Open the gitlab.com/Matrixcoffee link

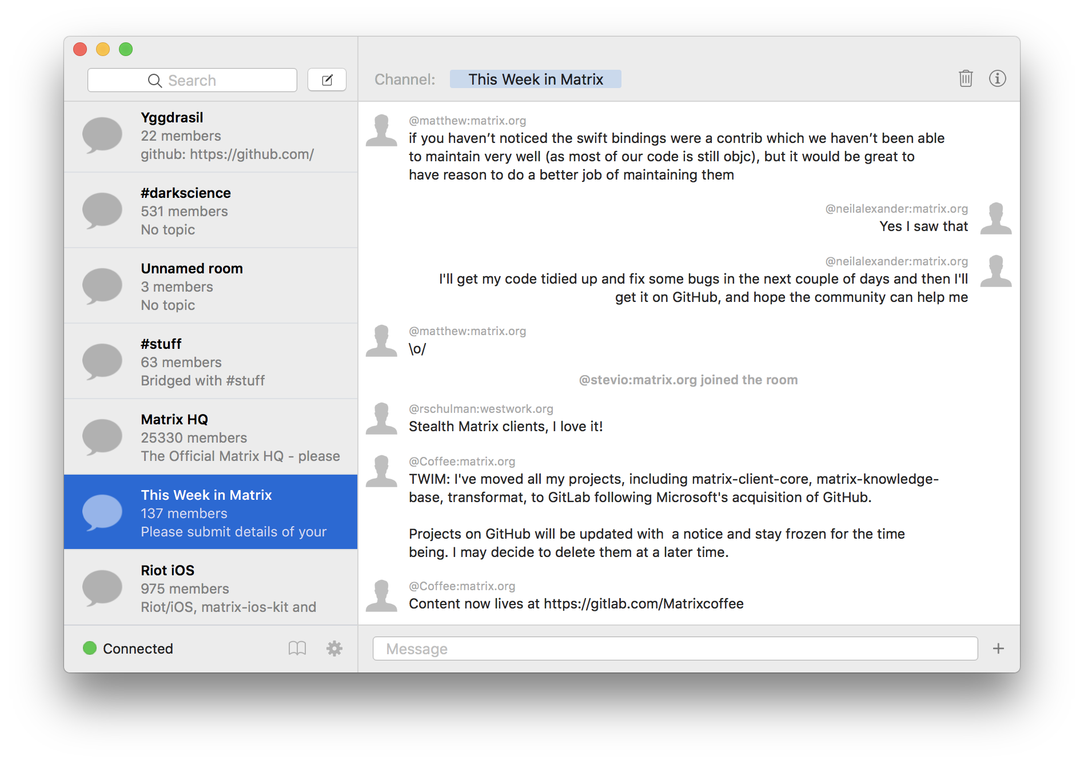[x=643, y=604]
